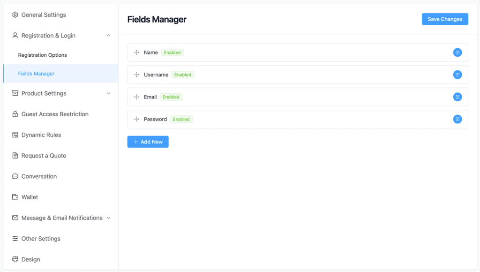This screenshot has width=480, height=272.
Task: Click the Save Changes button
Action: tap(444, 19)
